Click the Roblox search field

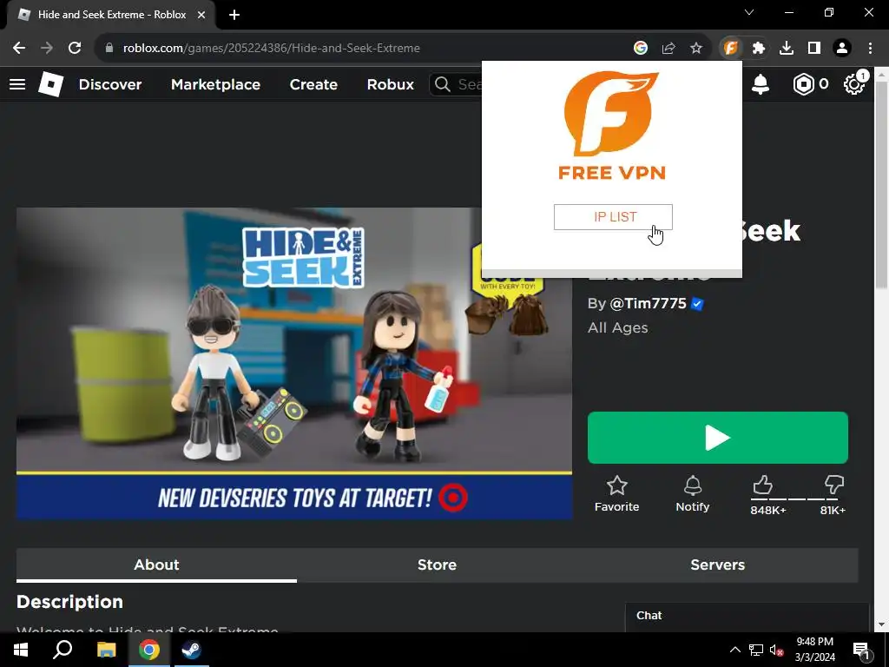pyautogui.click(x=457, y=84)
